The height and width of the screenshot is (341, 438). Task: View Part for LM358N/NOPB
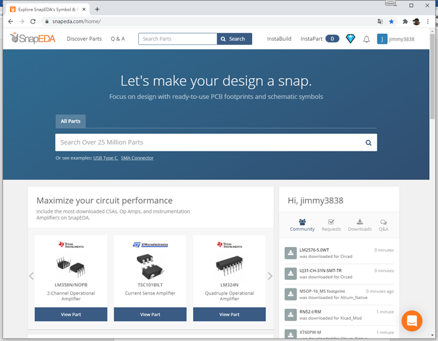click(x=71, y=315)
